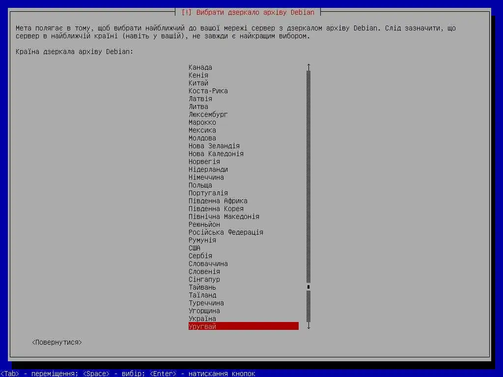Viewport: 503px width, 377px height.
Task: Pick Туреччина from the list
Action: tap(206, 303)
